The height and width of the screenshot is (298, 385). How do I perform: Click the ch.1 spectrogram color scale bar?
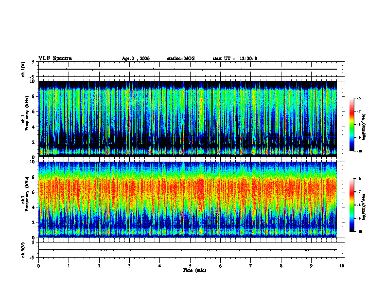point(352,125)
